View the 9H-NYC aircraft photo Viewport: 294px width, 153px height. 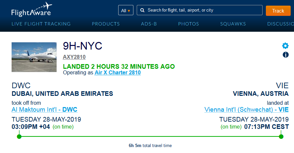(x=34, y=57)
